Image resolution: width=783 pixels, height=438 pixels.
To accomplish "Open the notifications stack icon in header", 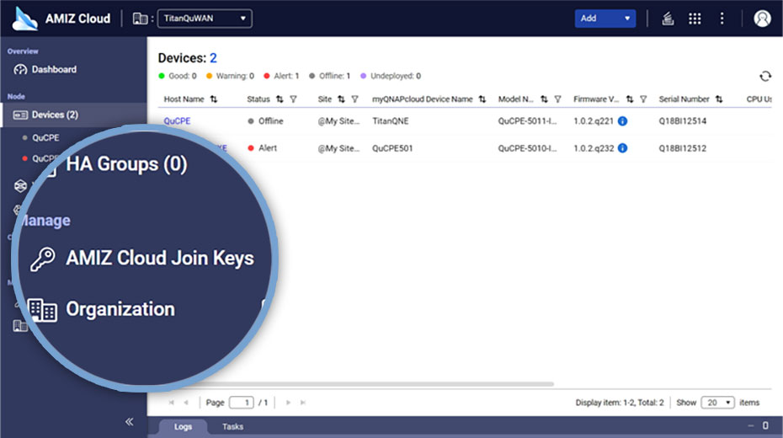I will pyautogui.click(x=668, y=19).
